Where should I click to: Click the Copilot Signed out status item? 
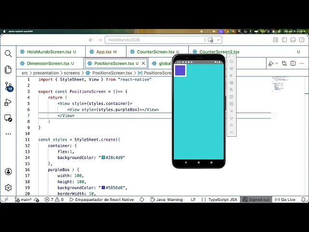(x=256, y=200)
